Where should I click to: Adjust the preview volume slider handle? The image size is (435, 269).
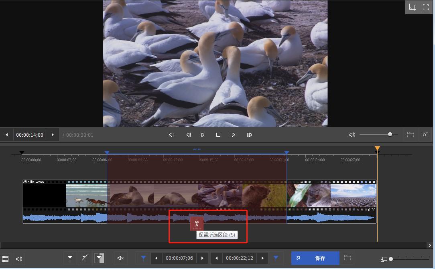pos(390,135)
